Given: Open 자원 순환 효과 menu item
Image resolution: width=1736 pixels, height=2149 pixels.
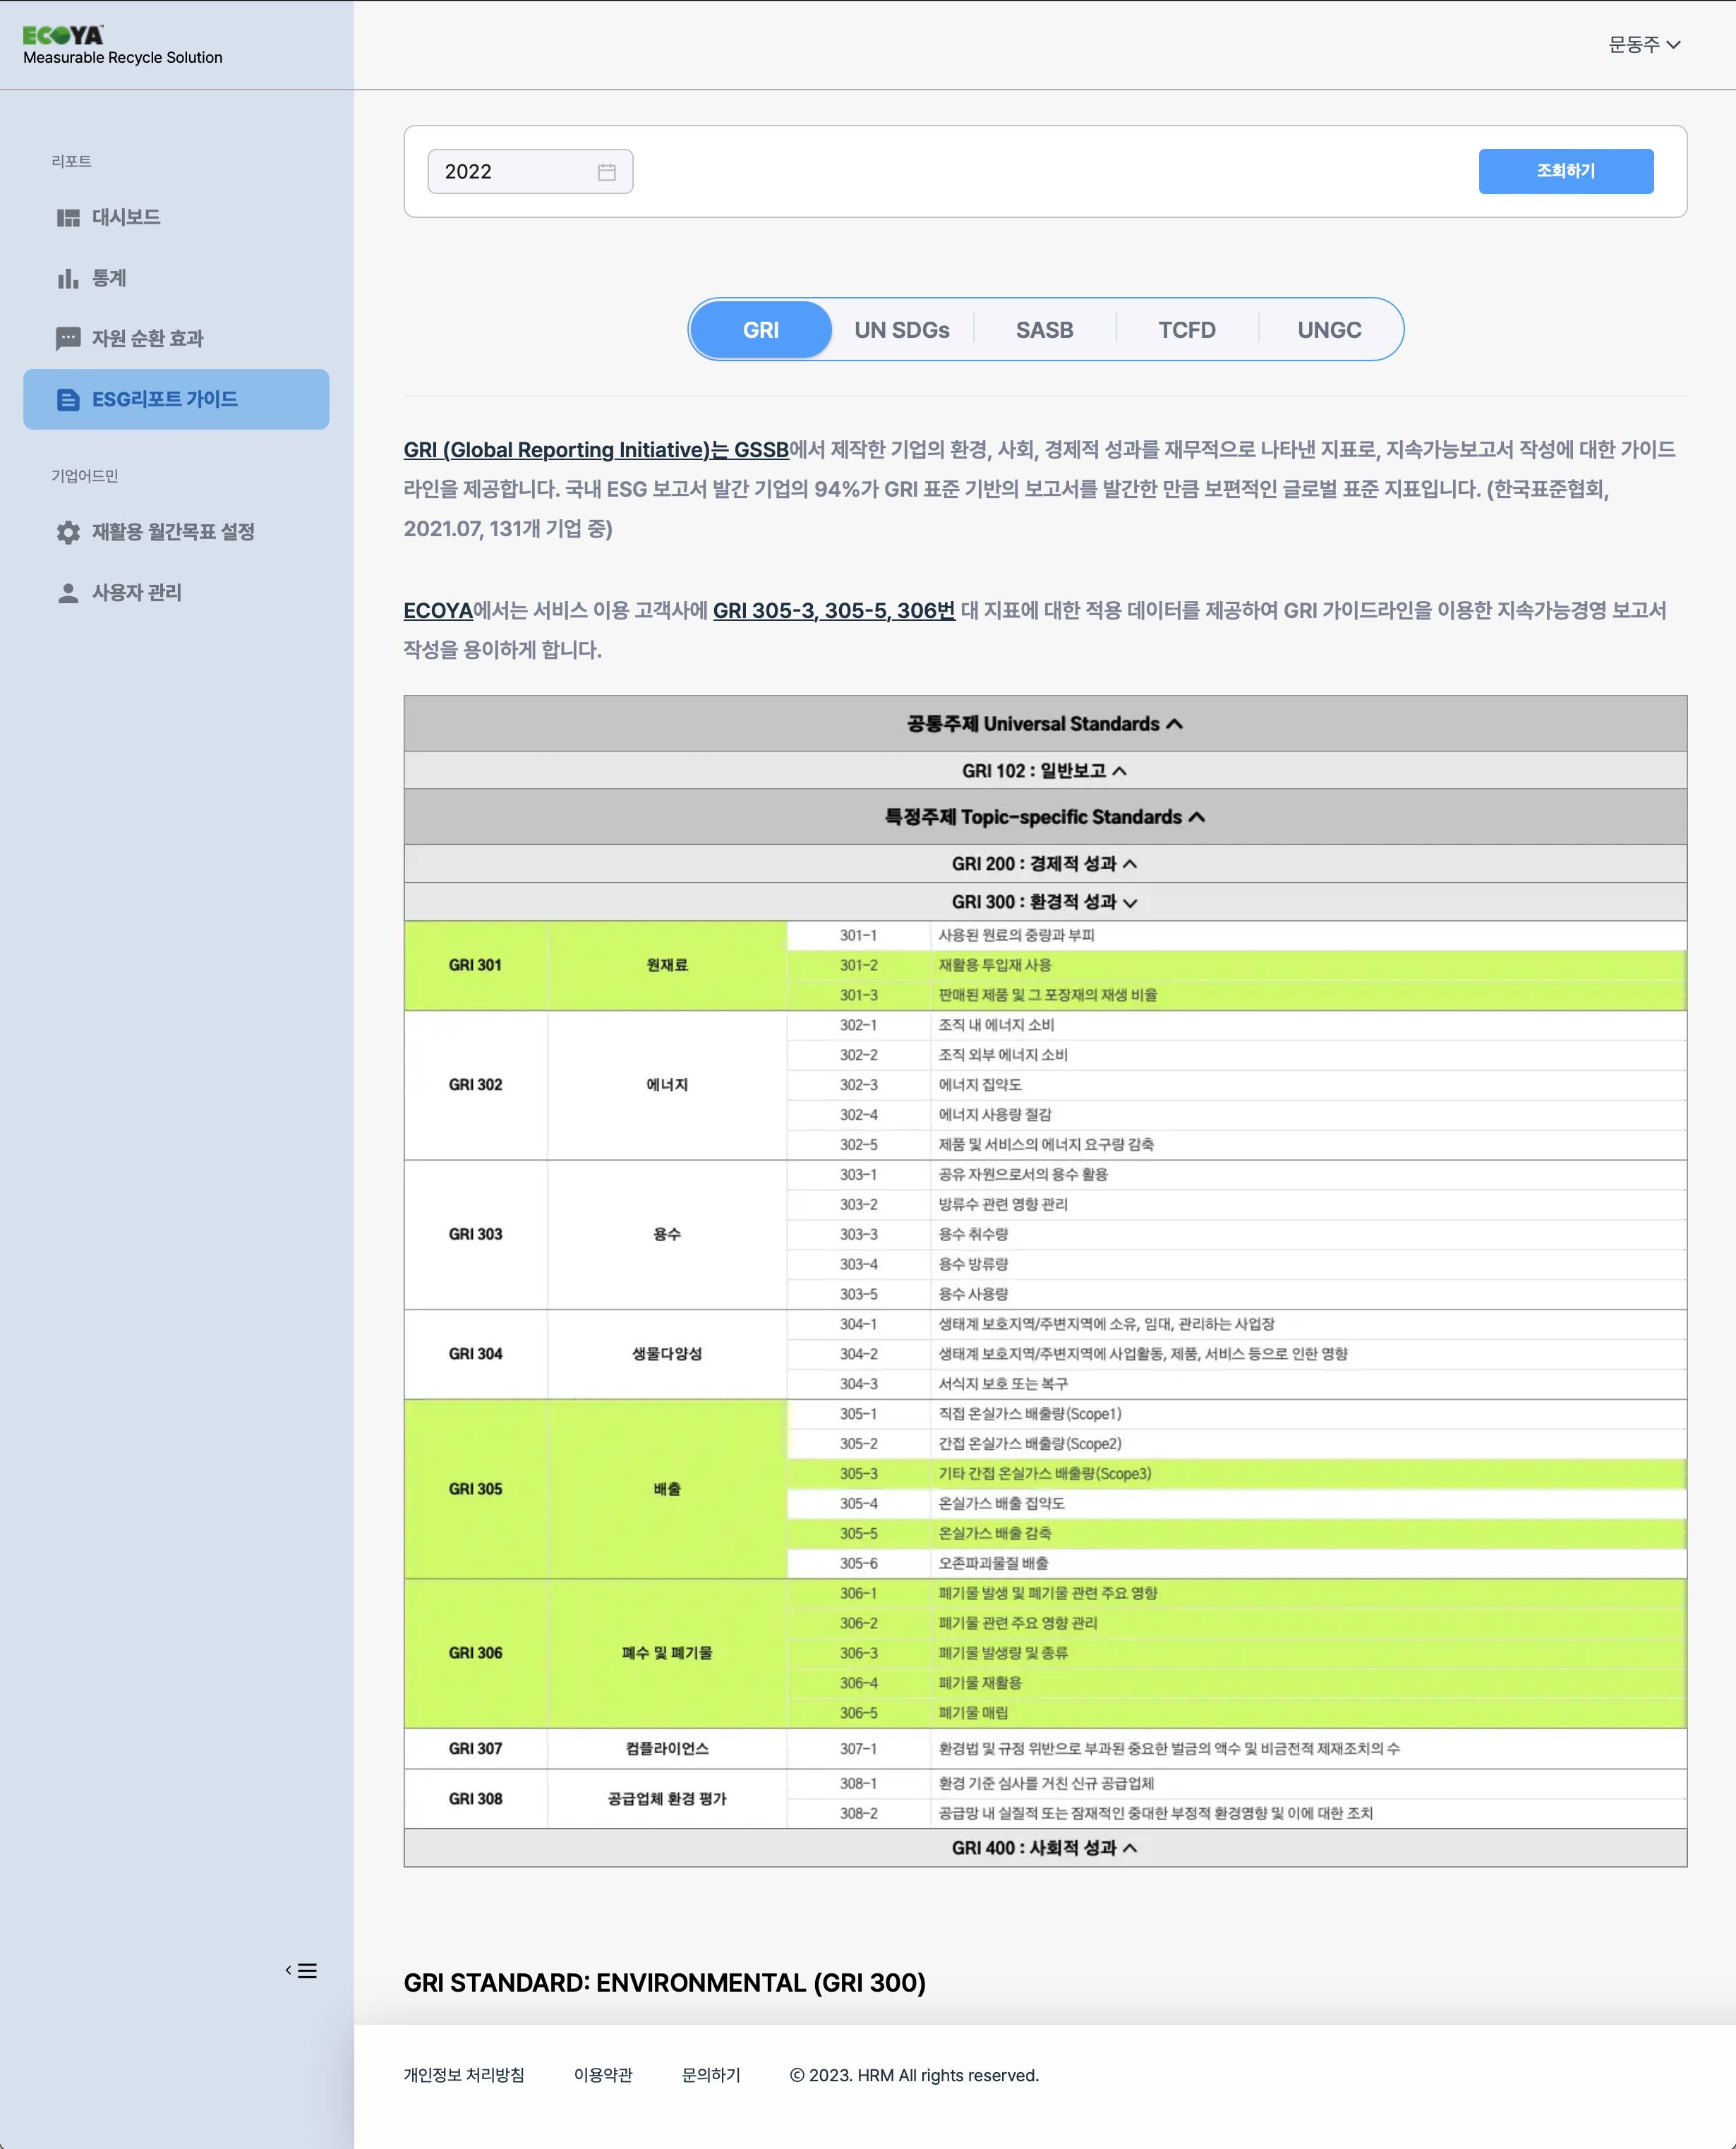Looking at the screenshot, I should 176,339.
